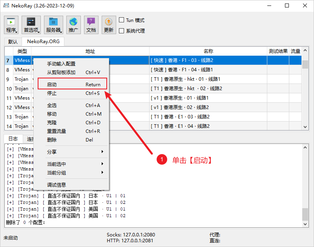Enable 系统代理 system proxy checkbox
The height and width of the screenshot is (247, 314).
[122, 31]
